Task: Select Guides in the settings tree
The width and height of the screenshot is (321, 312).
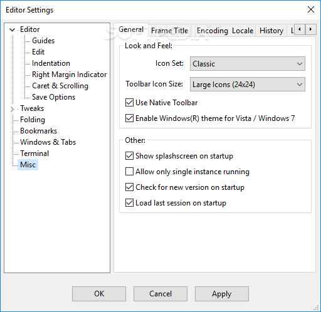Action: click(x=43, y=41)
